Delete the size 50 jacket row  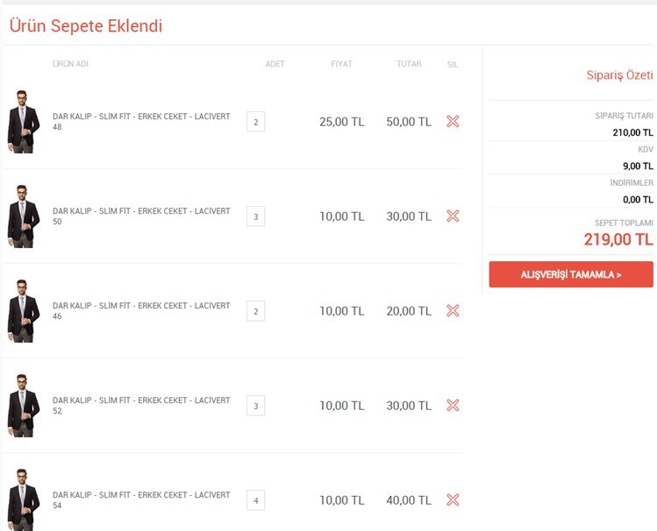click(x=453, y=216)
